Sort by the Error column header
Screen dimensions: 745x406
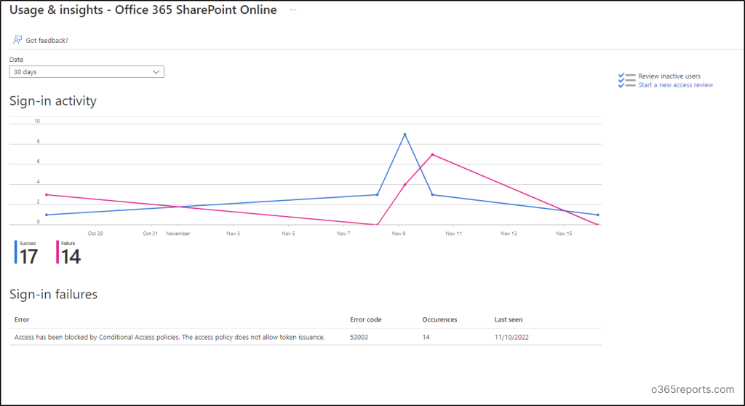tap(22, 319)
